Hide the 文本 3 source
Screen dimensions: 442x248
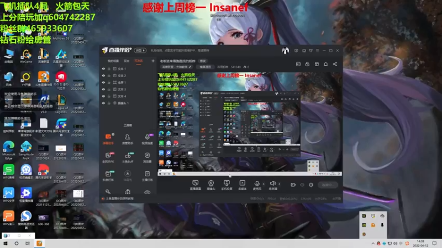click(x=103, y=89)
